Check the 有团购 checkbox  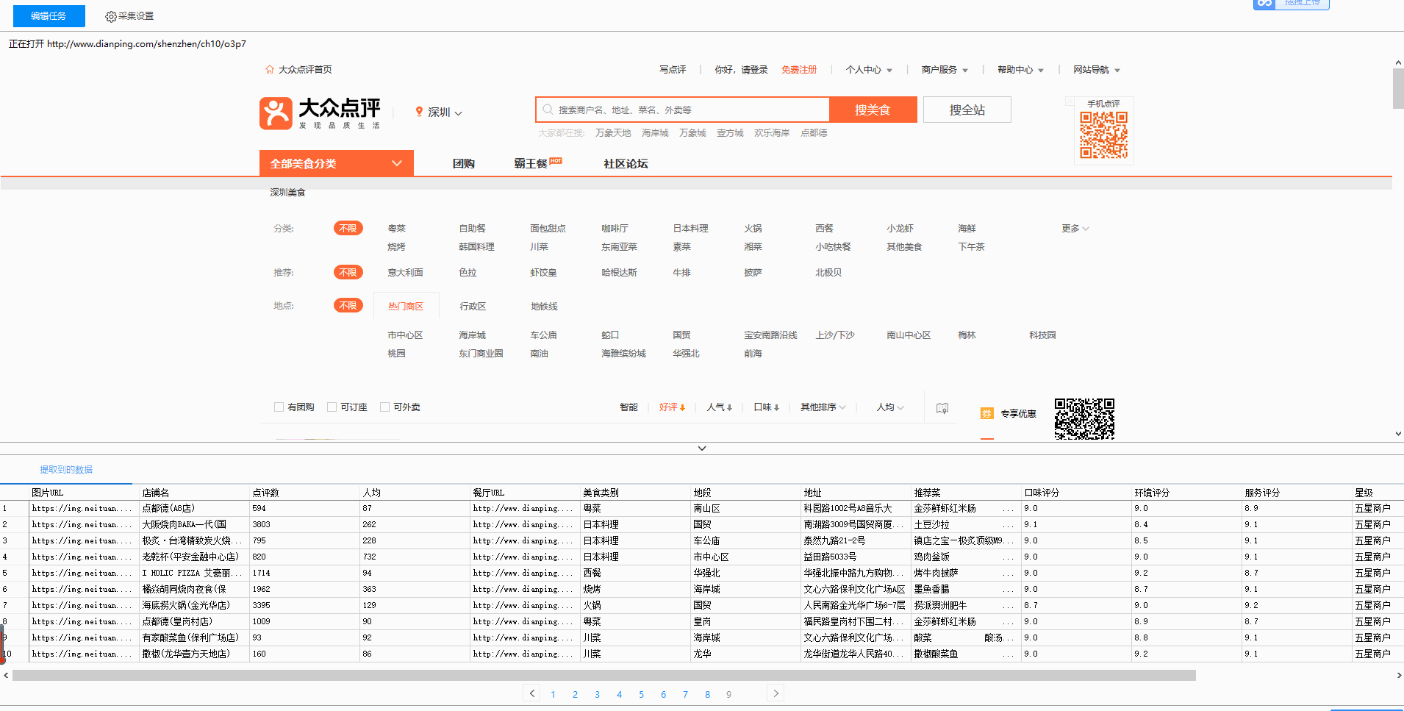279,407
